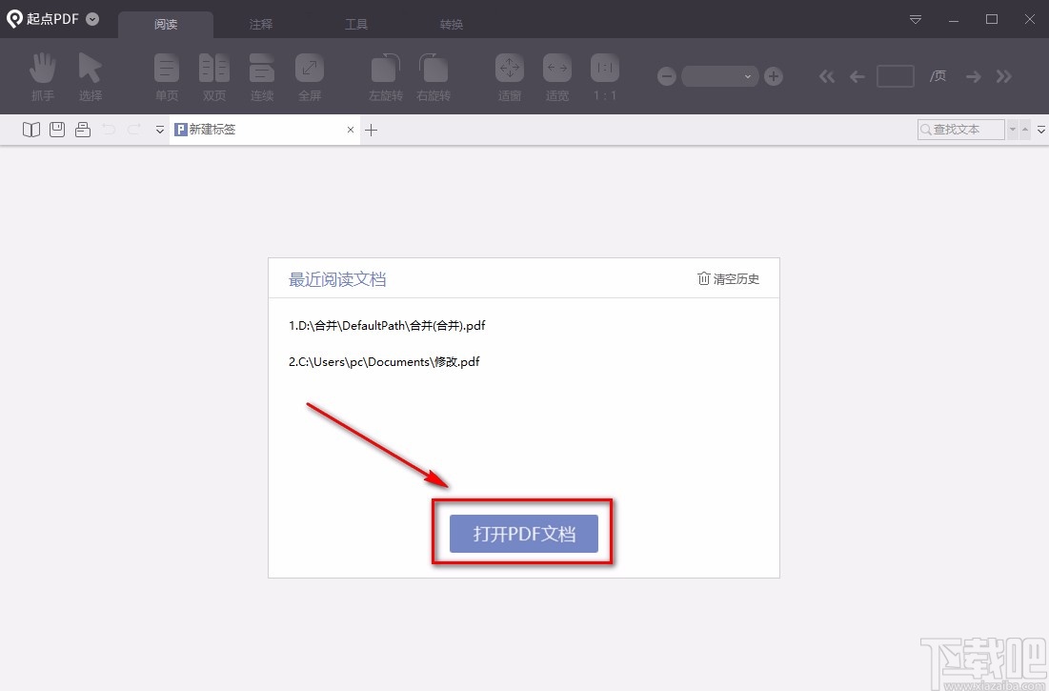Image resolution: width=1049 pixels, height=691 pixels.
Task: Toggle 适窗 fit-to-window mode
Action: tap(509, 76)
